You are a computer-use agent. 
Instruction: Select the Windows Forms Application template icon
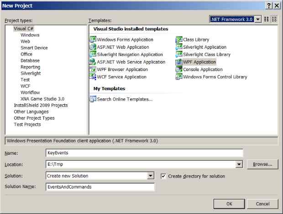point(93,40)
